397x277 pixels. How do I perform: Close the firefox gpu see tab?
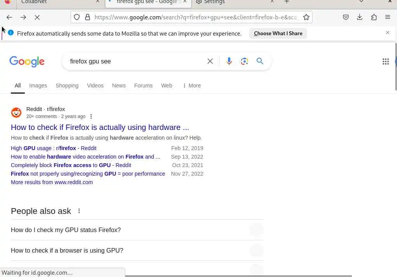tap(185, 2)
